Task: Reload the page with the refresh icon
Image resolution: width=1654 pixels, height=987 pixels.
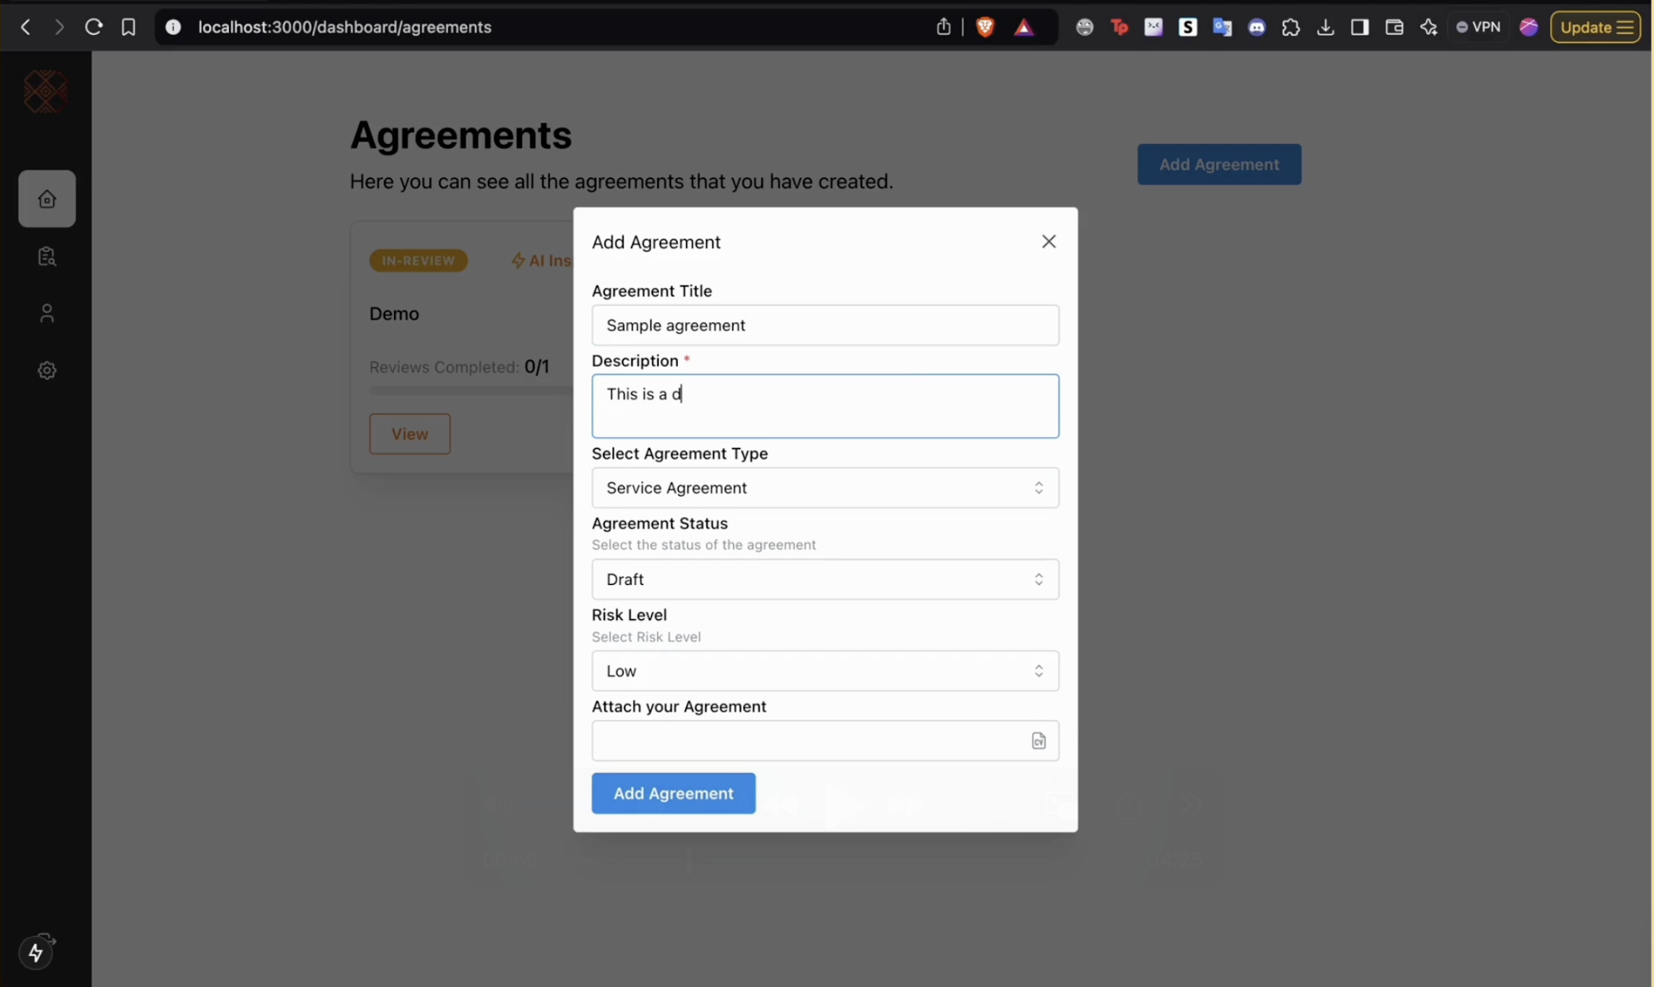Action: pyautogui.click(x=93, y=27)
